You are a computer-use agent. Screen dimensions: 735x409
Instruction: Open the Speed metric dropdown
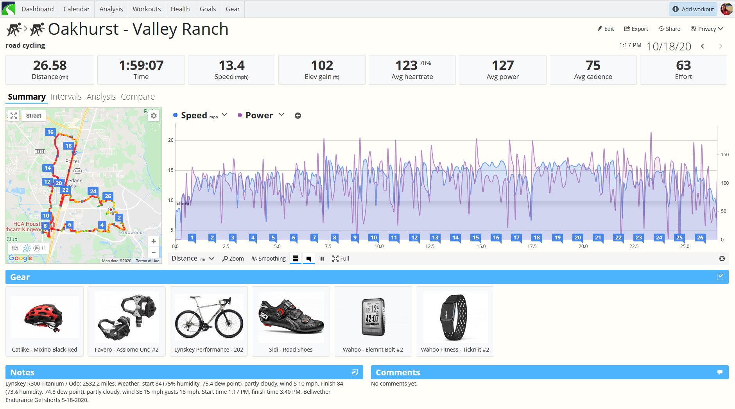coord(224,115)
